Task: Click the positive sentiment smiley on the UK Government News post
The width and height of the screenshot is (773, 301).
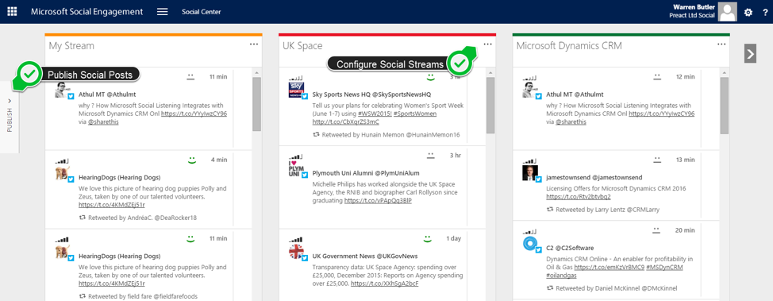Action: tap(428, 238)
